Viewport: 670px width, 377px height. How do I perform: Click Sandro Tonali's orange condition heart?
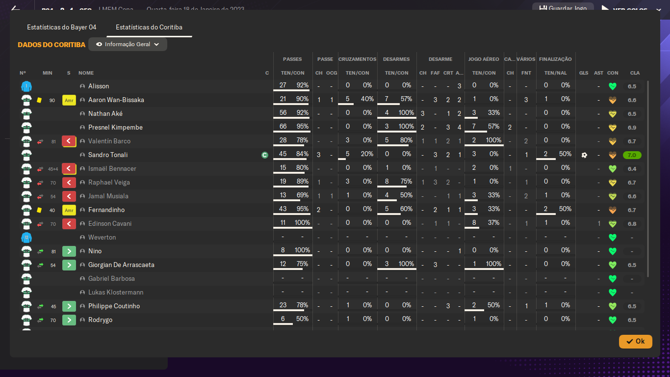coord(612,155)
